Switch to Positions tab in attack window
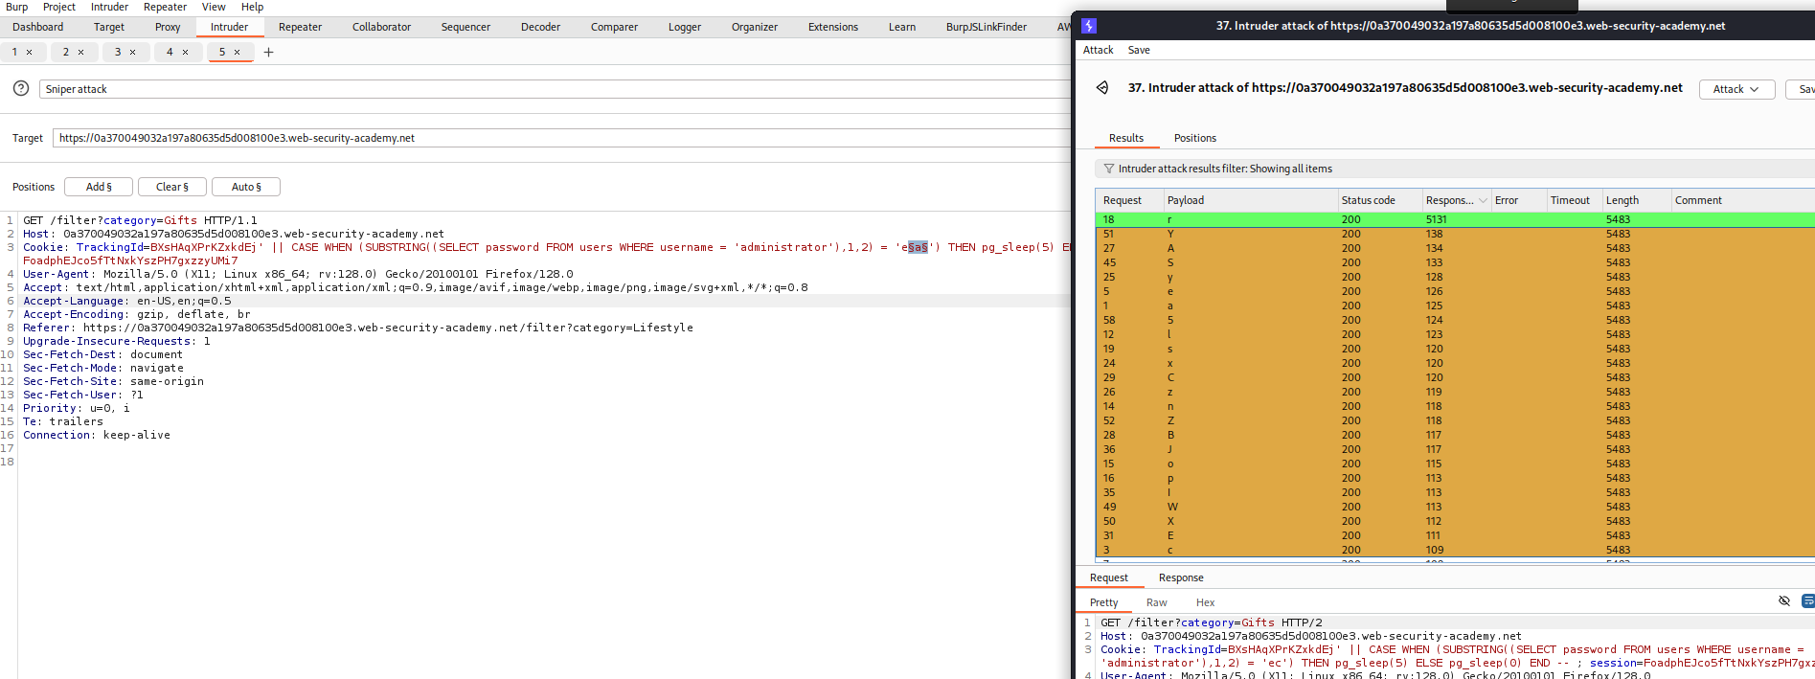Screen dimensions: 1815x679 click(1194, 138)
